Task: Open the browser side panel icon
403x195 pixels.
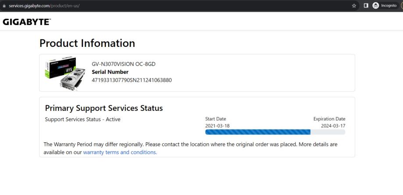Action: pos(364,5)
